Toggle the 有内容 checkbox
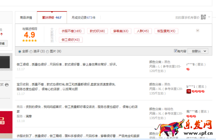The width and height of the screenshot is (216, 140). (x=176, y=51)
